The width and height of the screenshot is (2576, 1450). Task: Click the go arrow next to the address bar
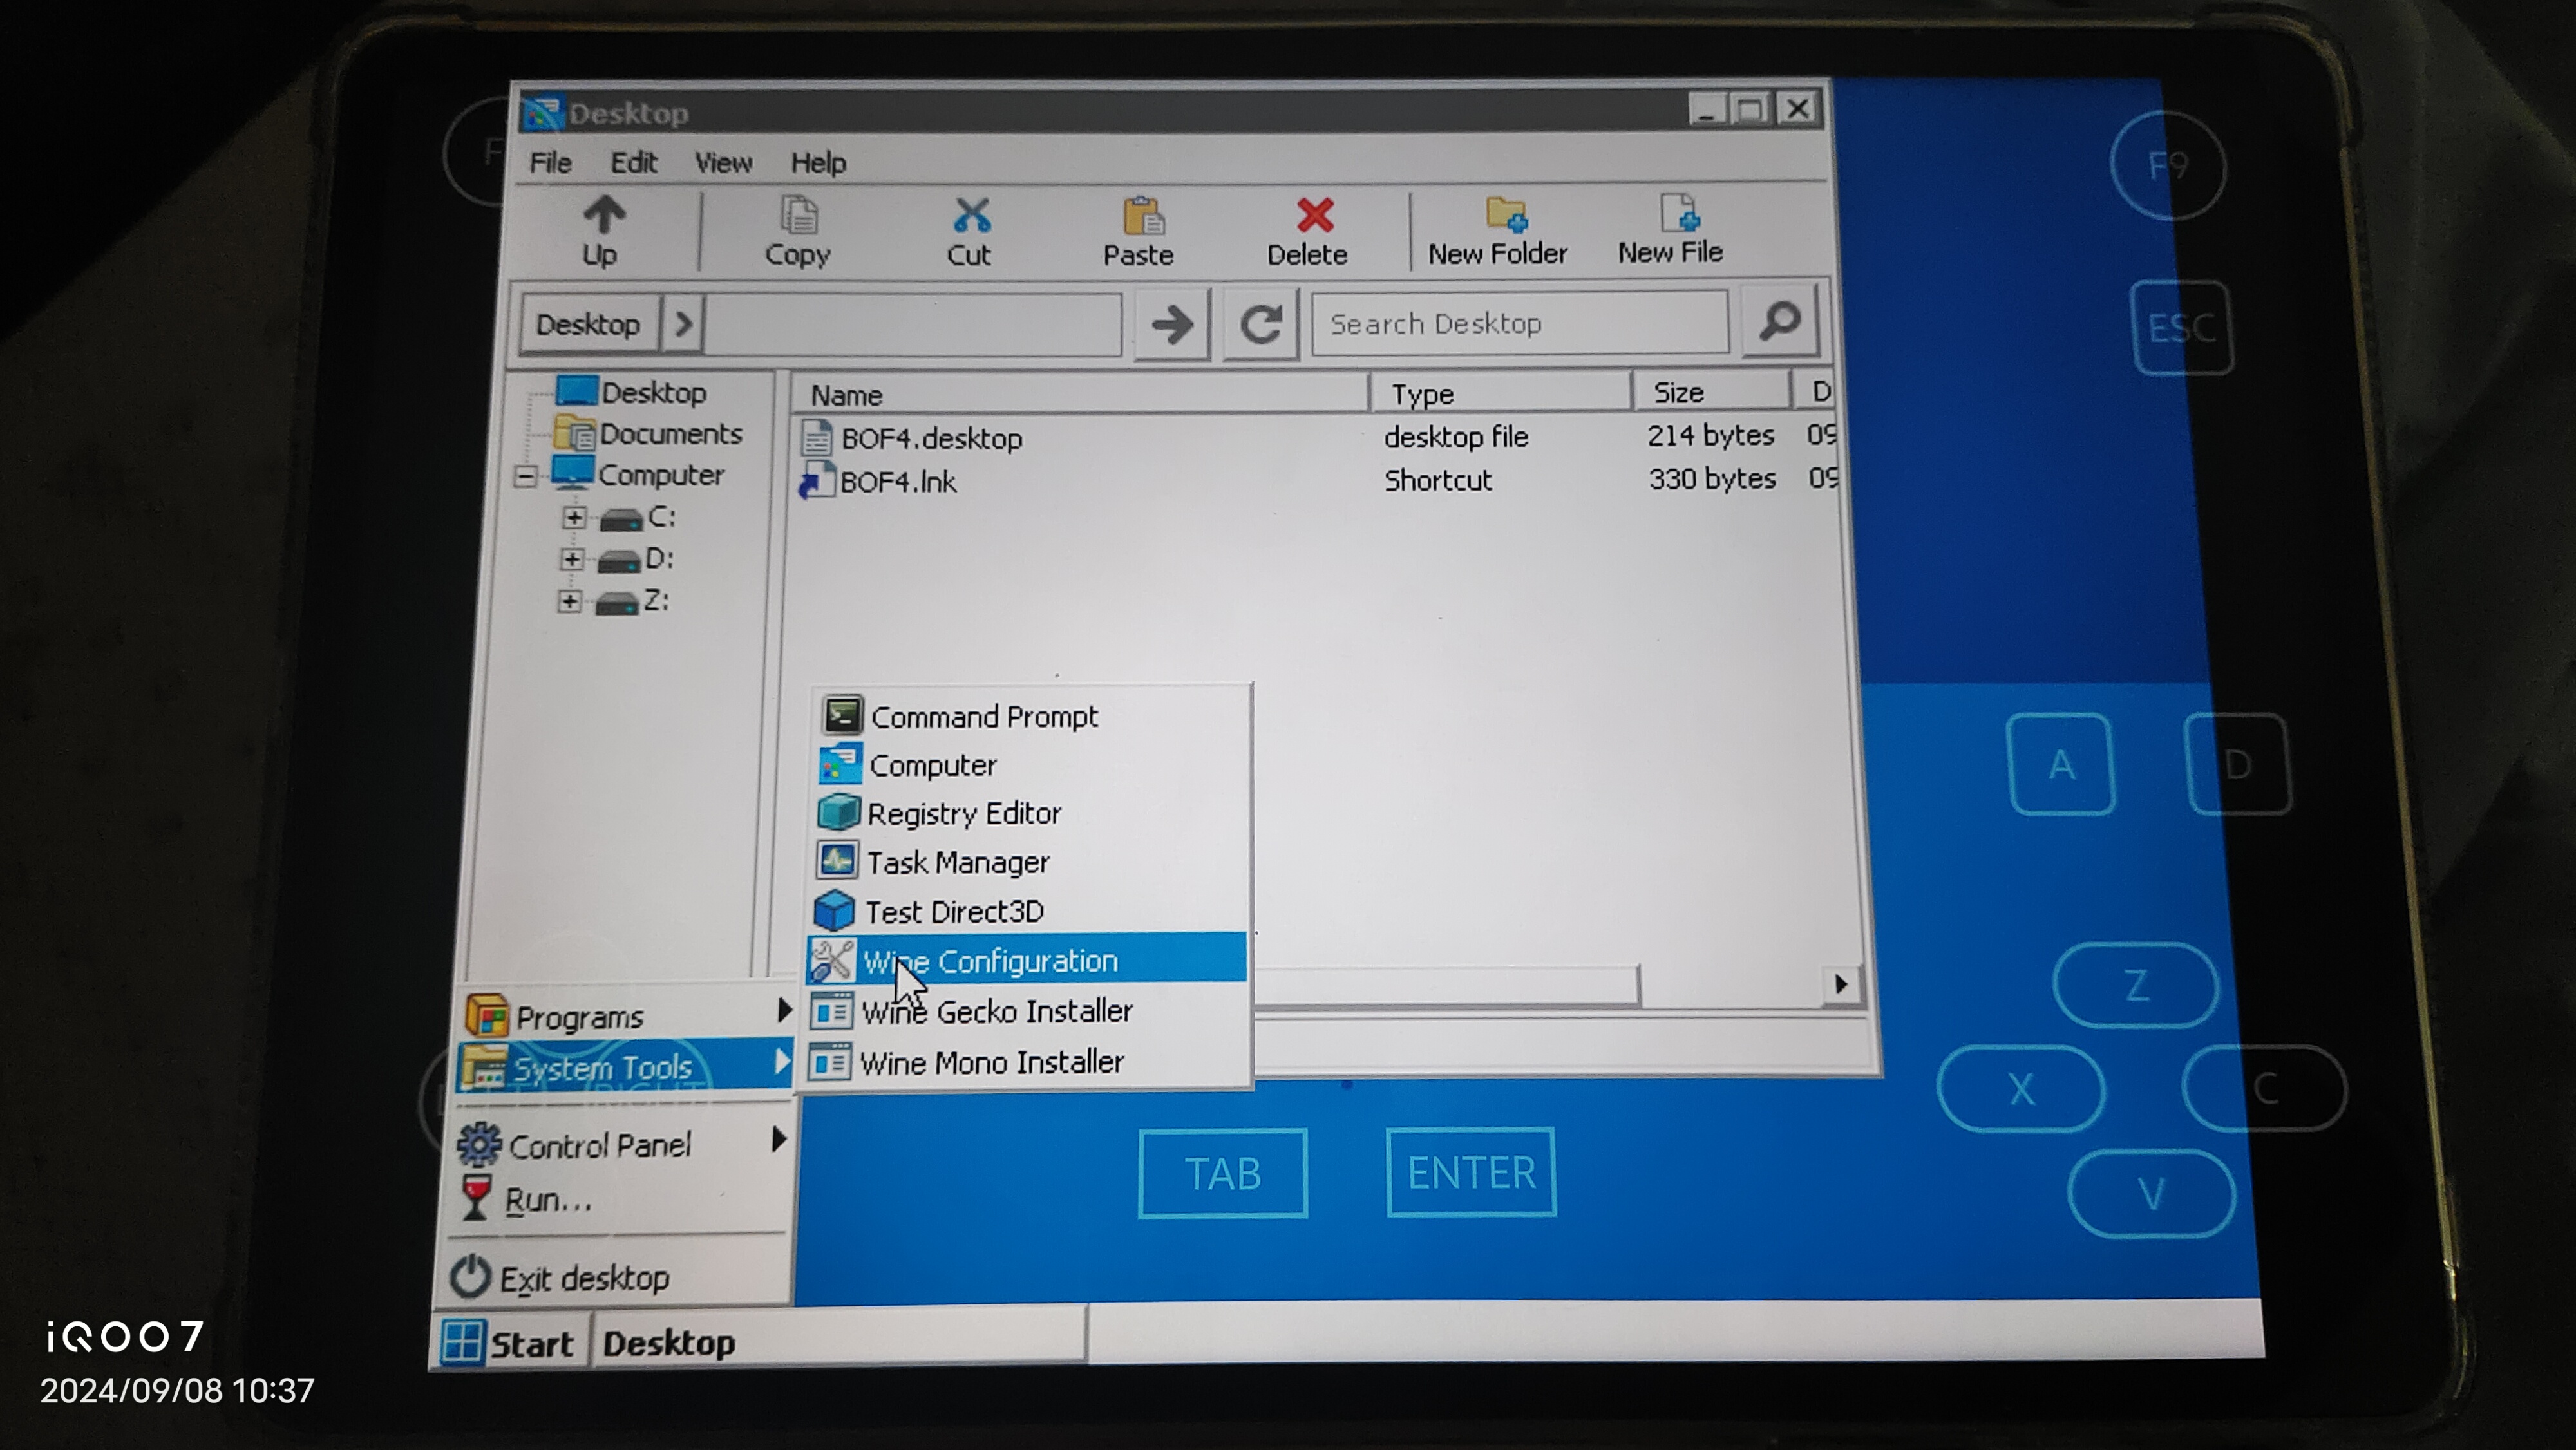[1172, 324]
